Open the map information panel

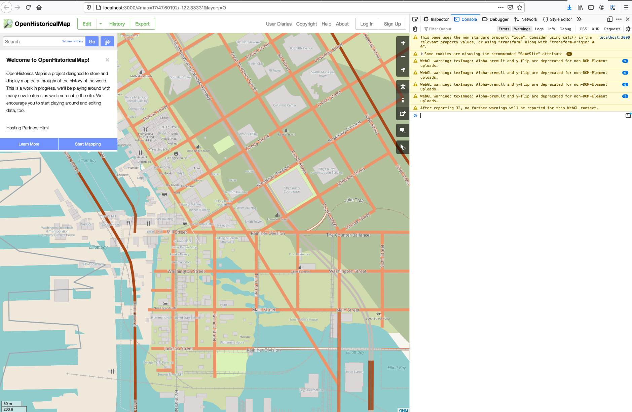click(403, 100)
